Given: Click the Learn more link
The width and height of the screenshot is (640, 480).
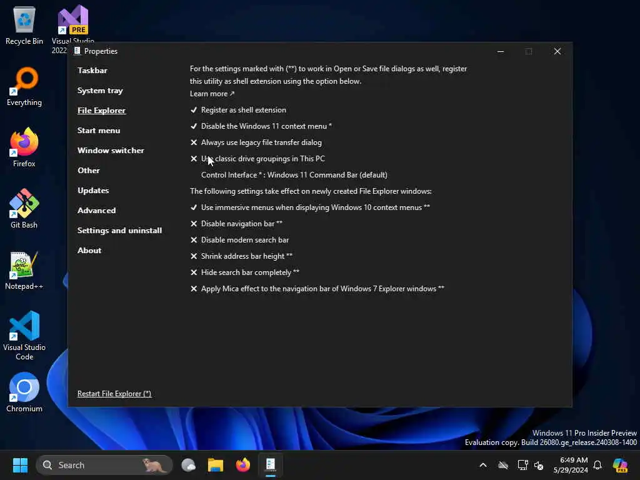Looking at the screenshot, I should click(212, 94).
